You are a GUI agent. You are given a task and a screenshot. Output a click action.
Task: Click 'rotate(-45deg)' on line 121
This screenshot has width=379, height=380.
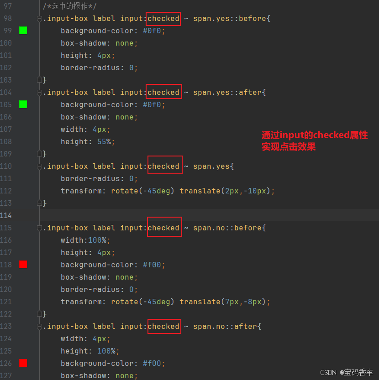pyautogui.click(x=142, y=302)
